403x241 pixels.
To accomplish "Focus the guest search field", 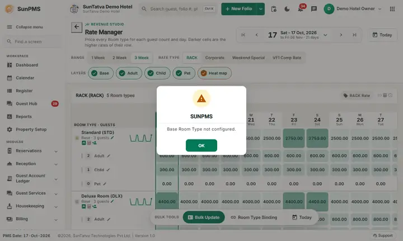I will pyautogui.click(x=179, y=9).
